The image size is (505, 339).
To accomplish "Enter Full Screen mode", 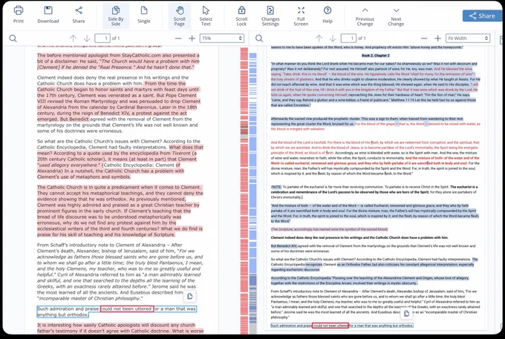I will coord(301,16).
